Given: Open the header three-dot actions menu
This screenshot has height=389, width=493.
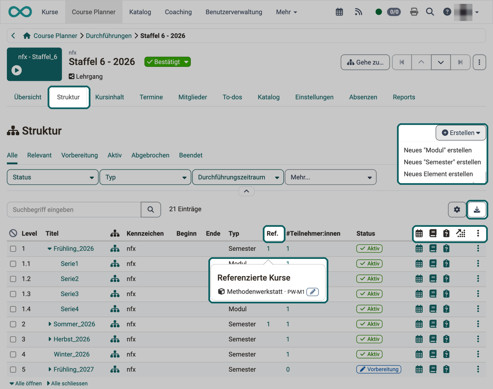Looking at the screenshot, I should point(479,62).
